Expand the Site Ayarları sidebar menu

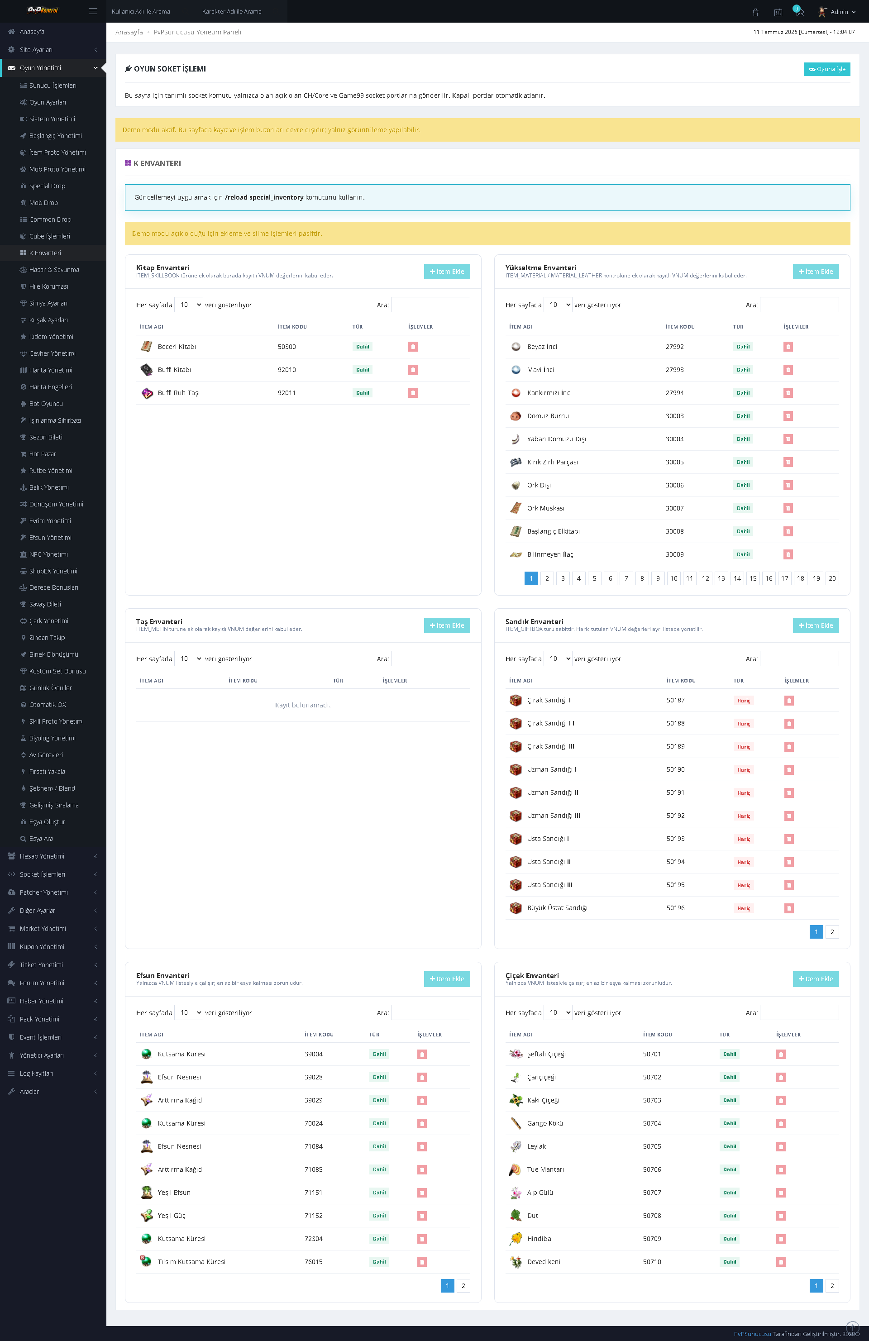pos(53,50)
